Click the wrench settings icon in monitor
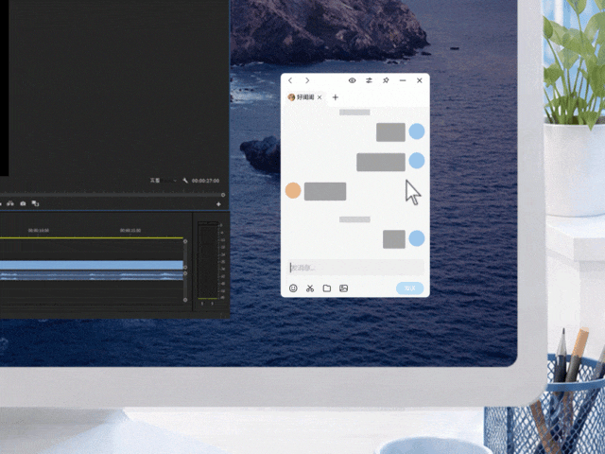This screenshot has width=605, height=454. point(185,181)
